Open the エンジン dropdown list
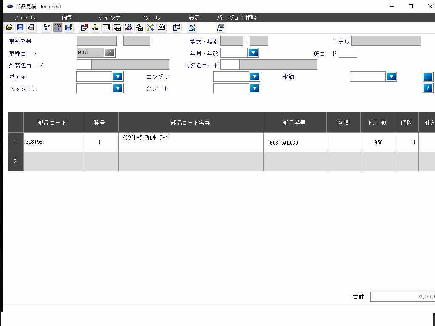Screen dimensions: 435x326 pos(254,76)
